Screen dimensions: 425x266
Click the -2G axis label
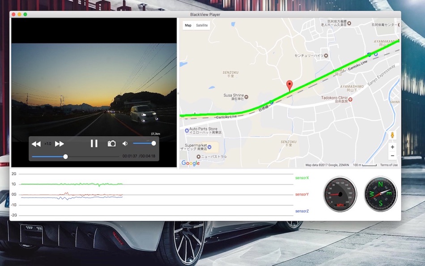pos(14,215)
